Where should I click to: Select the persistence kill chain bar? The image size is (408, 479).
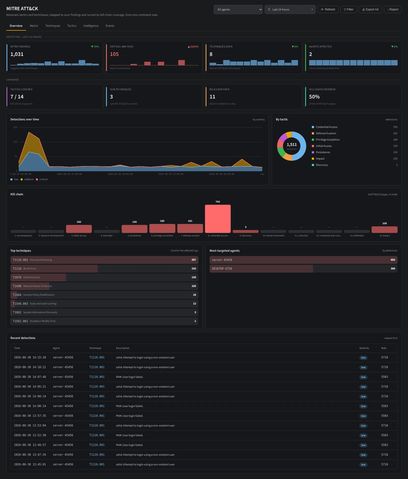(134, 229)
